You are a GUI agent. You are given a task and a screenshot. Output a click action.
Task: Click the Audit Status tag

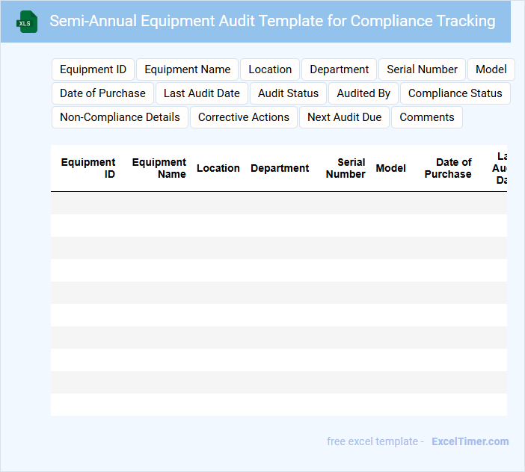pyautogui.click(x=288, y=93)
